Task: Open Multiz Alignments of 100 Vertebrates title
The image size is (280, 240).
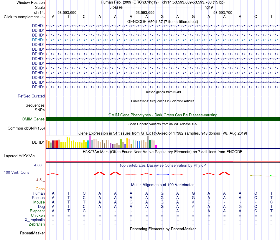Action: 163,185
